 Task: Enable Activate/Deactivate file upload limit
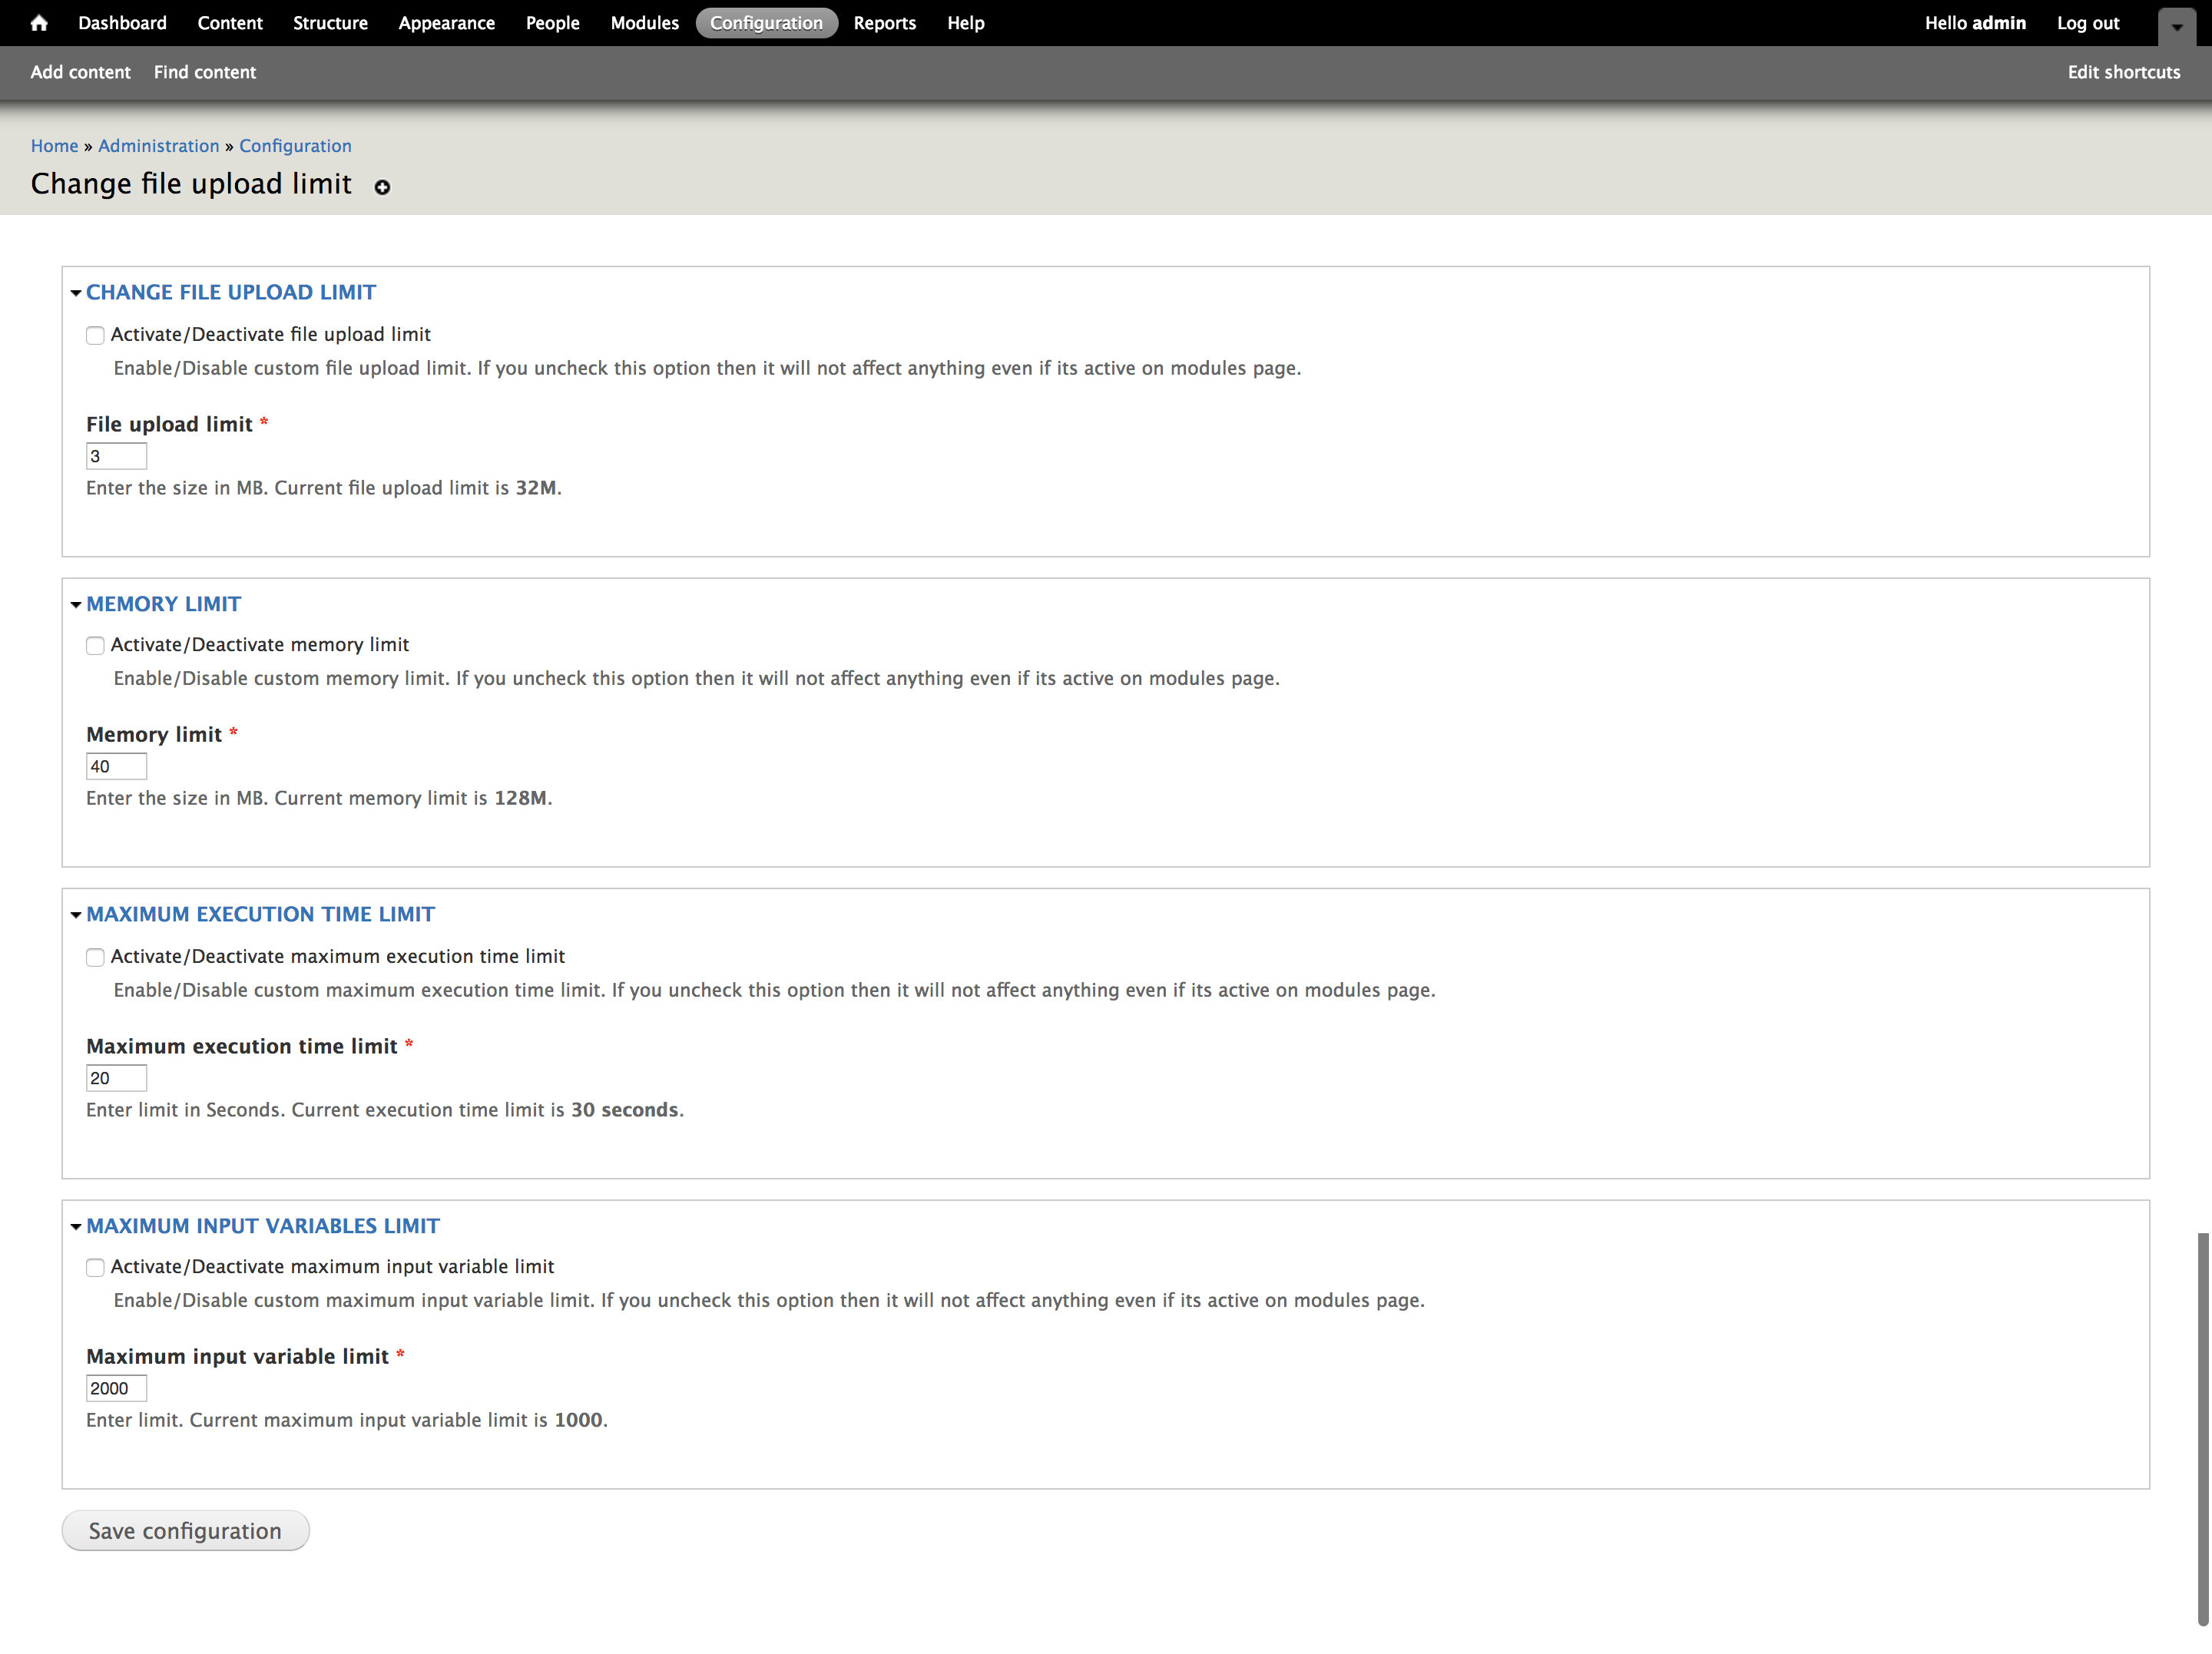pyautogui.click(x=95, y=335)
